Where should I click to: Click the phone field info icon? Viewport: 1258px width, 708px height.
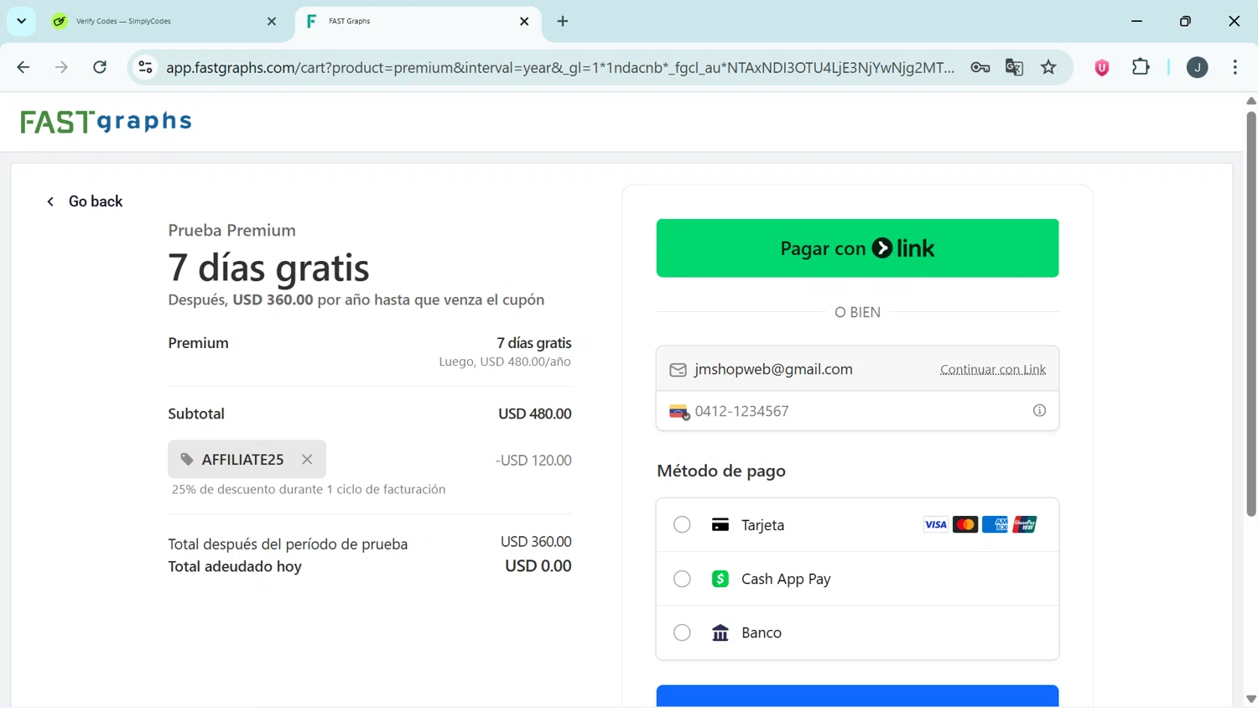(x=1039, y=410)
